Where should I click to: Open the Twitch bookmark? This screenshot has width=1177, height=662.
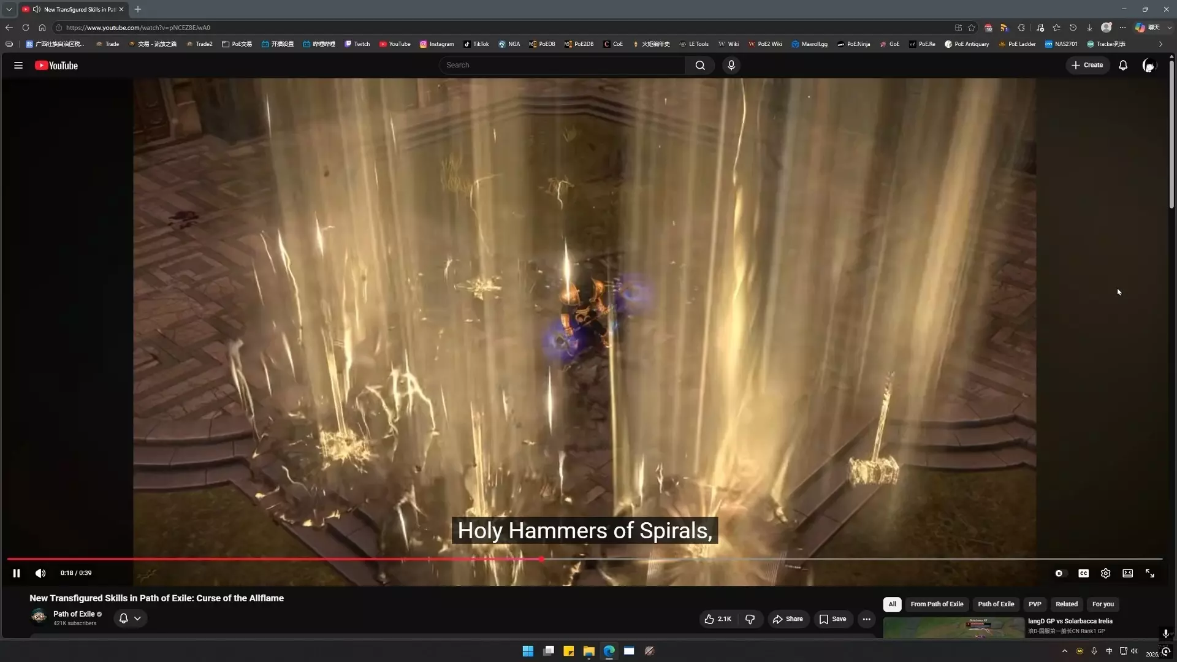(357, 44)
